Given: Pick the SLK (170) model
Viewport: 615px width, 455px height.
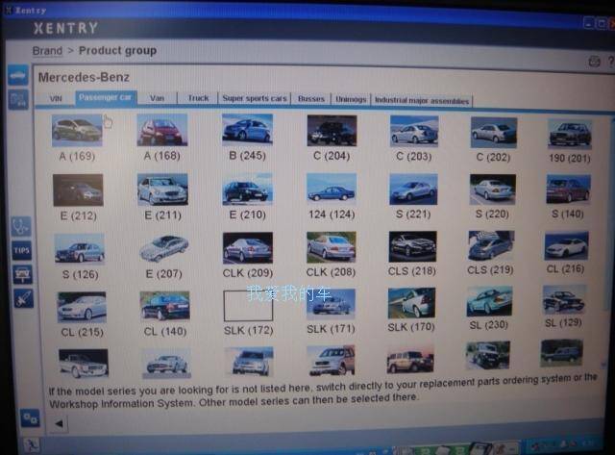Looking at the screenshot, I should coord(412,303).
